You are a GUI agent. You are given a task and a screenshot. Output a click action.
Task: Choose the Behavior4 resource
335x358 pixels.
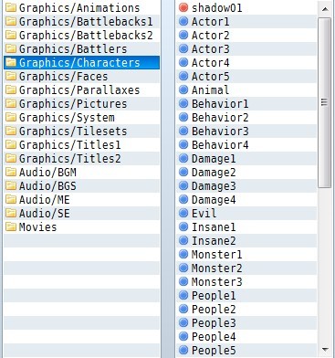246,144
